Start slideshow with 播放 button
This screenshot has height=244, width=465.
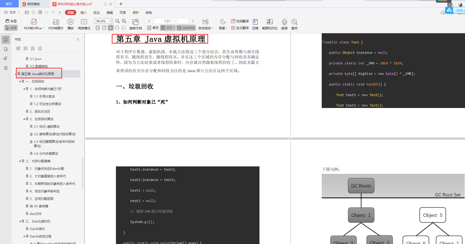tap(70, 24)
